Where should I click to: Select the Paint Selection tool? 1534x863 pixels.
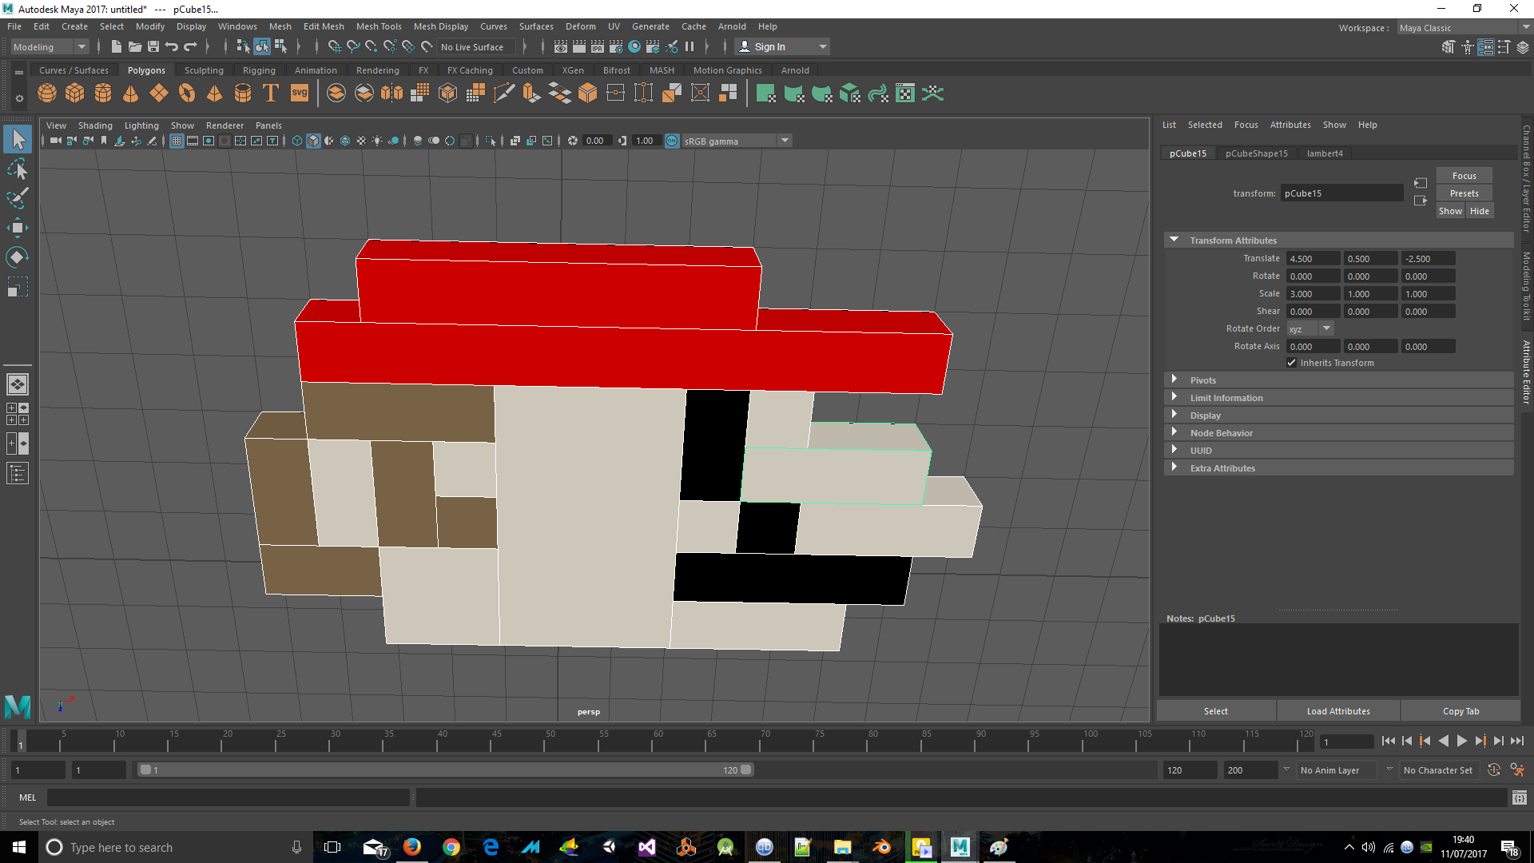tap(17, 198)
